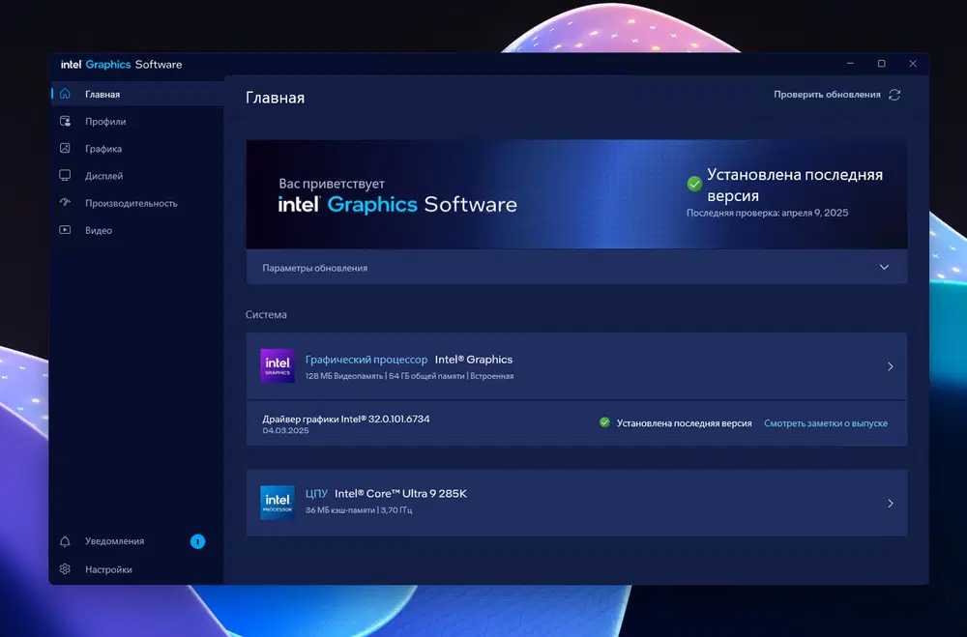Open Настройки in the sidebar

pos(137,569)
